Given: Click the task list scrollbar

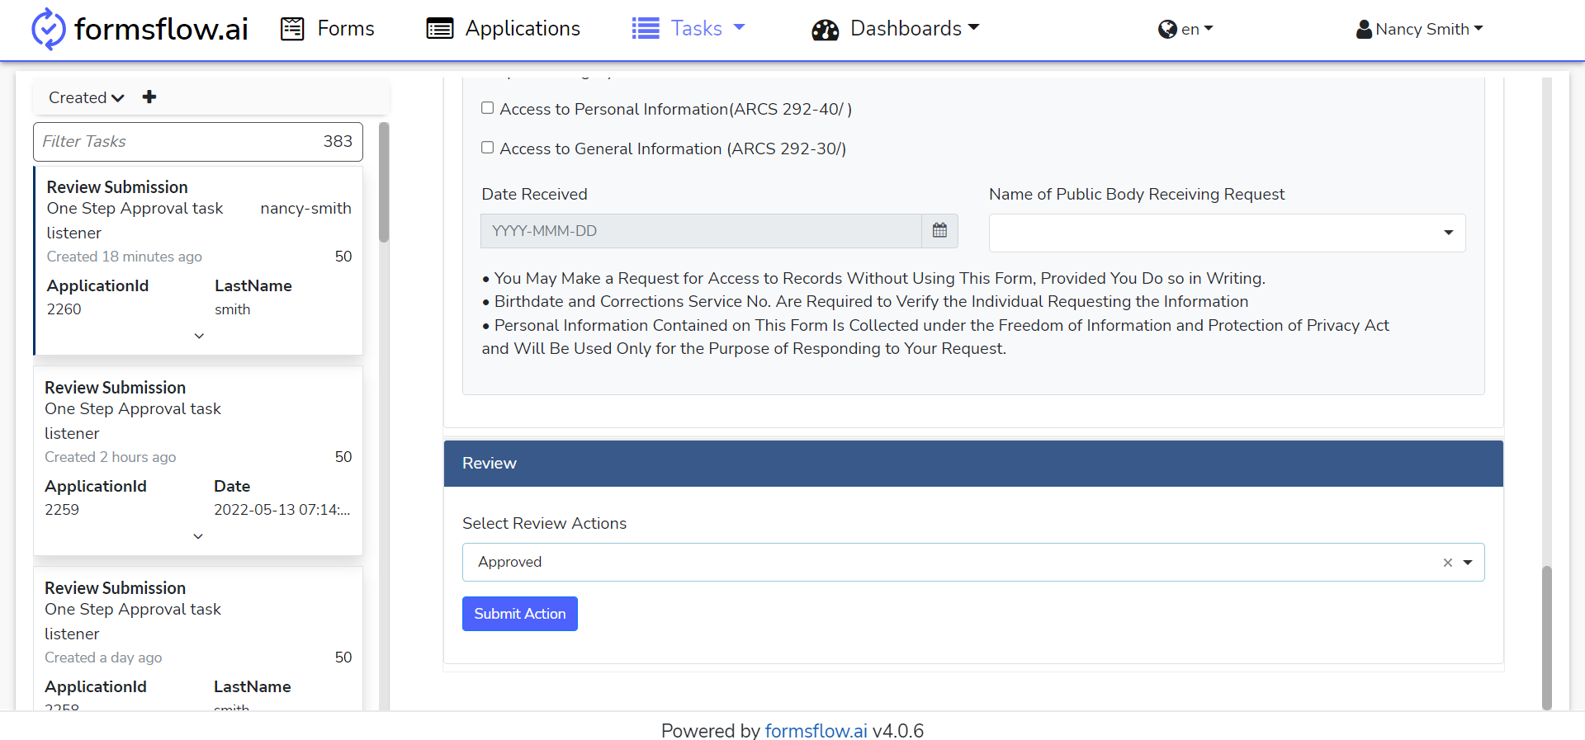Looking at the screenshot, I should point(383,183).
